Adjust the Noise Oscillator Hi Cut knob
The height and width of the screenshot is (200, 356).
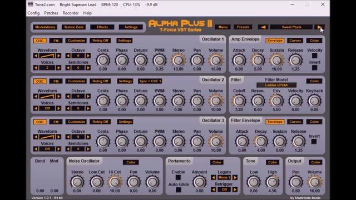click(115, 182)
